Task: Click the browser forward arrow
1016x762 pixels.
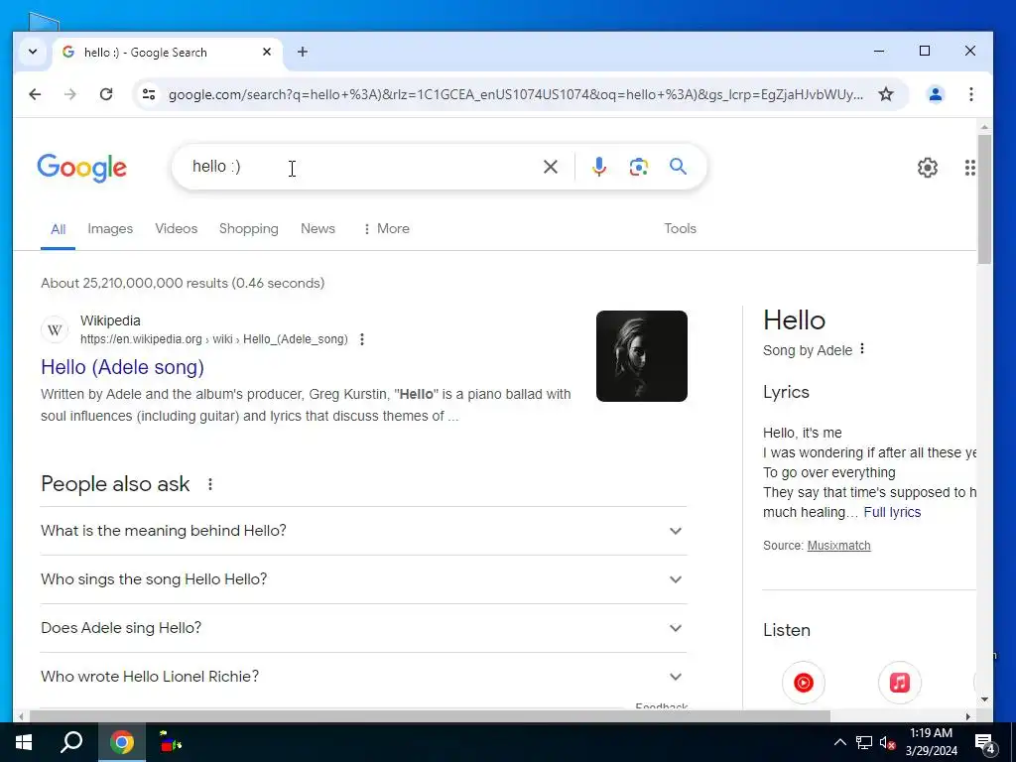Action: 70,94
